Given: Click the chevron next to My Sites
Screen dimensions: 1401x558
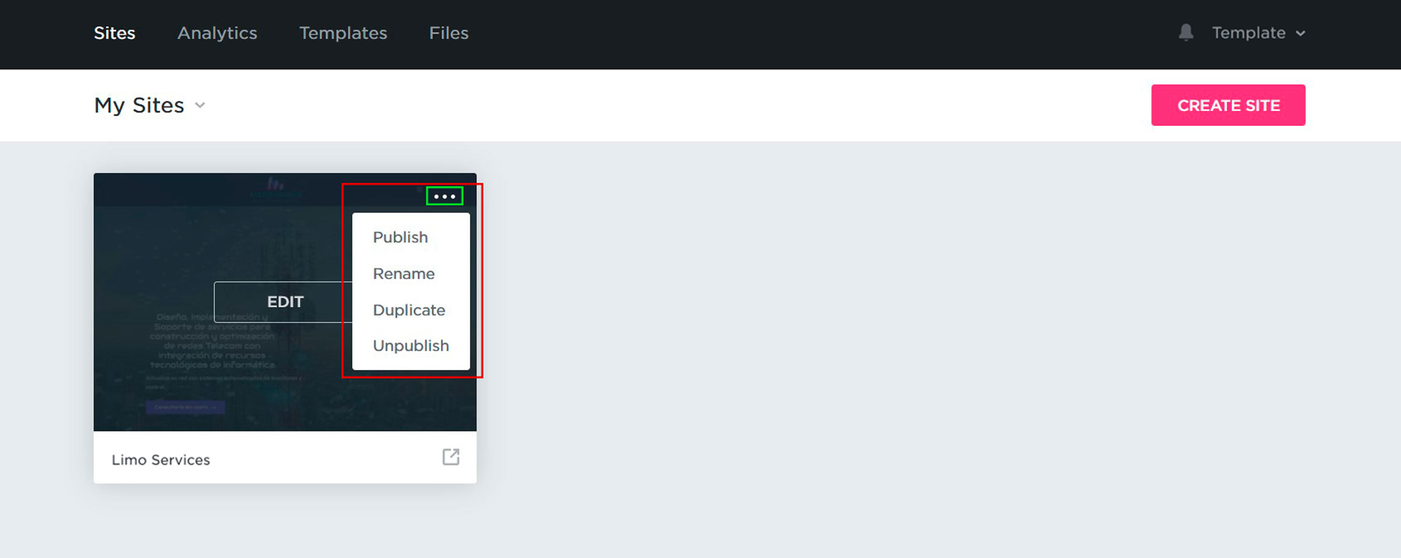Looking at the screenshot, I should (x=200, y=105).
